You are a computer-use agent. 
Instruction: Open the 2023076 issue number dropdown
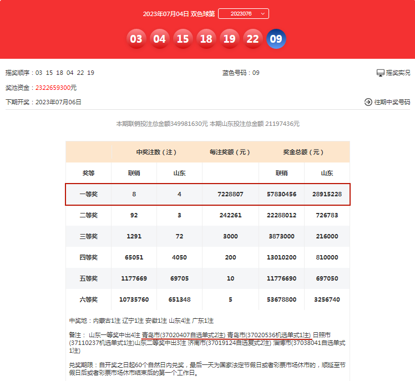243,14
